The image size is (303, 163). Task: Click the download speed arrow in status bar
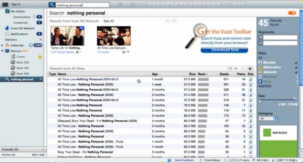pos(254,160)
